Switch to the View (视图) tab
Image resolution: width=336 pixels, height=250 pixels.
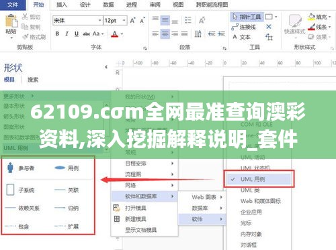point(178,5)
